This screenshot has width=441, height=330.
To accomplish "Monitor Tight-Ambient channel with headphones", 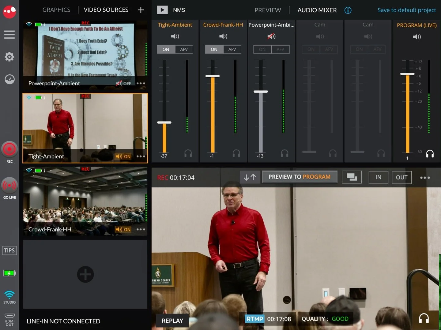I will [188, 153].
